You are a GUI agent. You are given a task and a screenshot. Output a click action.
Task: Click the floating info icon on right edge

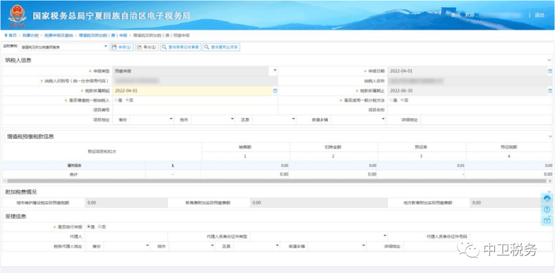pyautogui.click(x=547, y=209)
